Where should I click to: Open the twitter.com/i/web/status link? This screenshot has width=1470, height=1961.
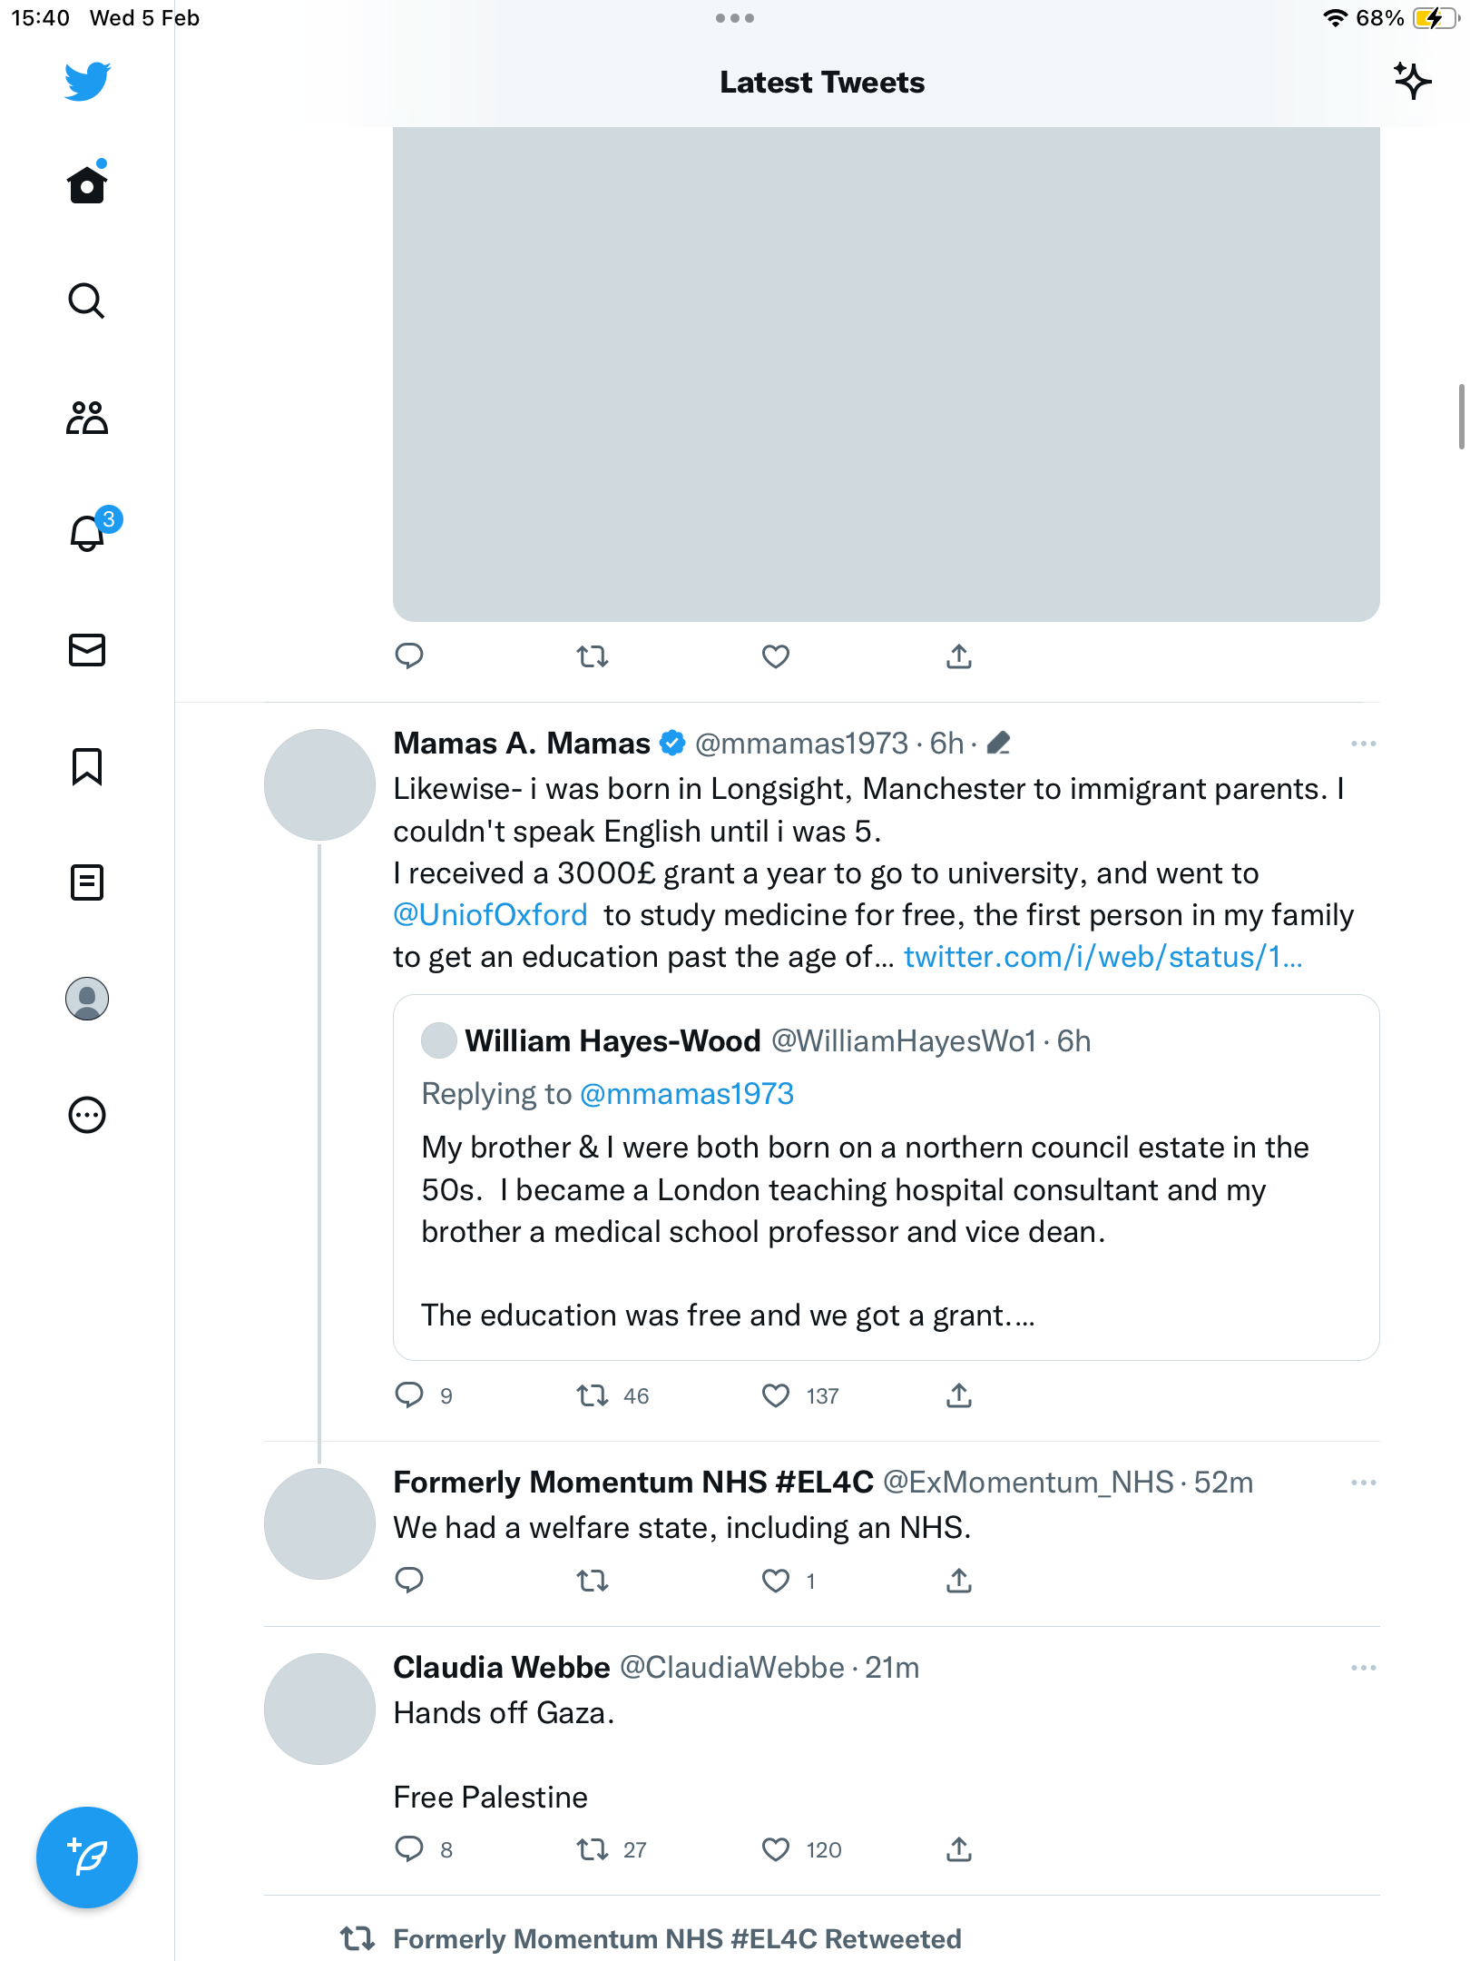[x=1102, y=957]
